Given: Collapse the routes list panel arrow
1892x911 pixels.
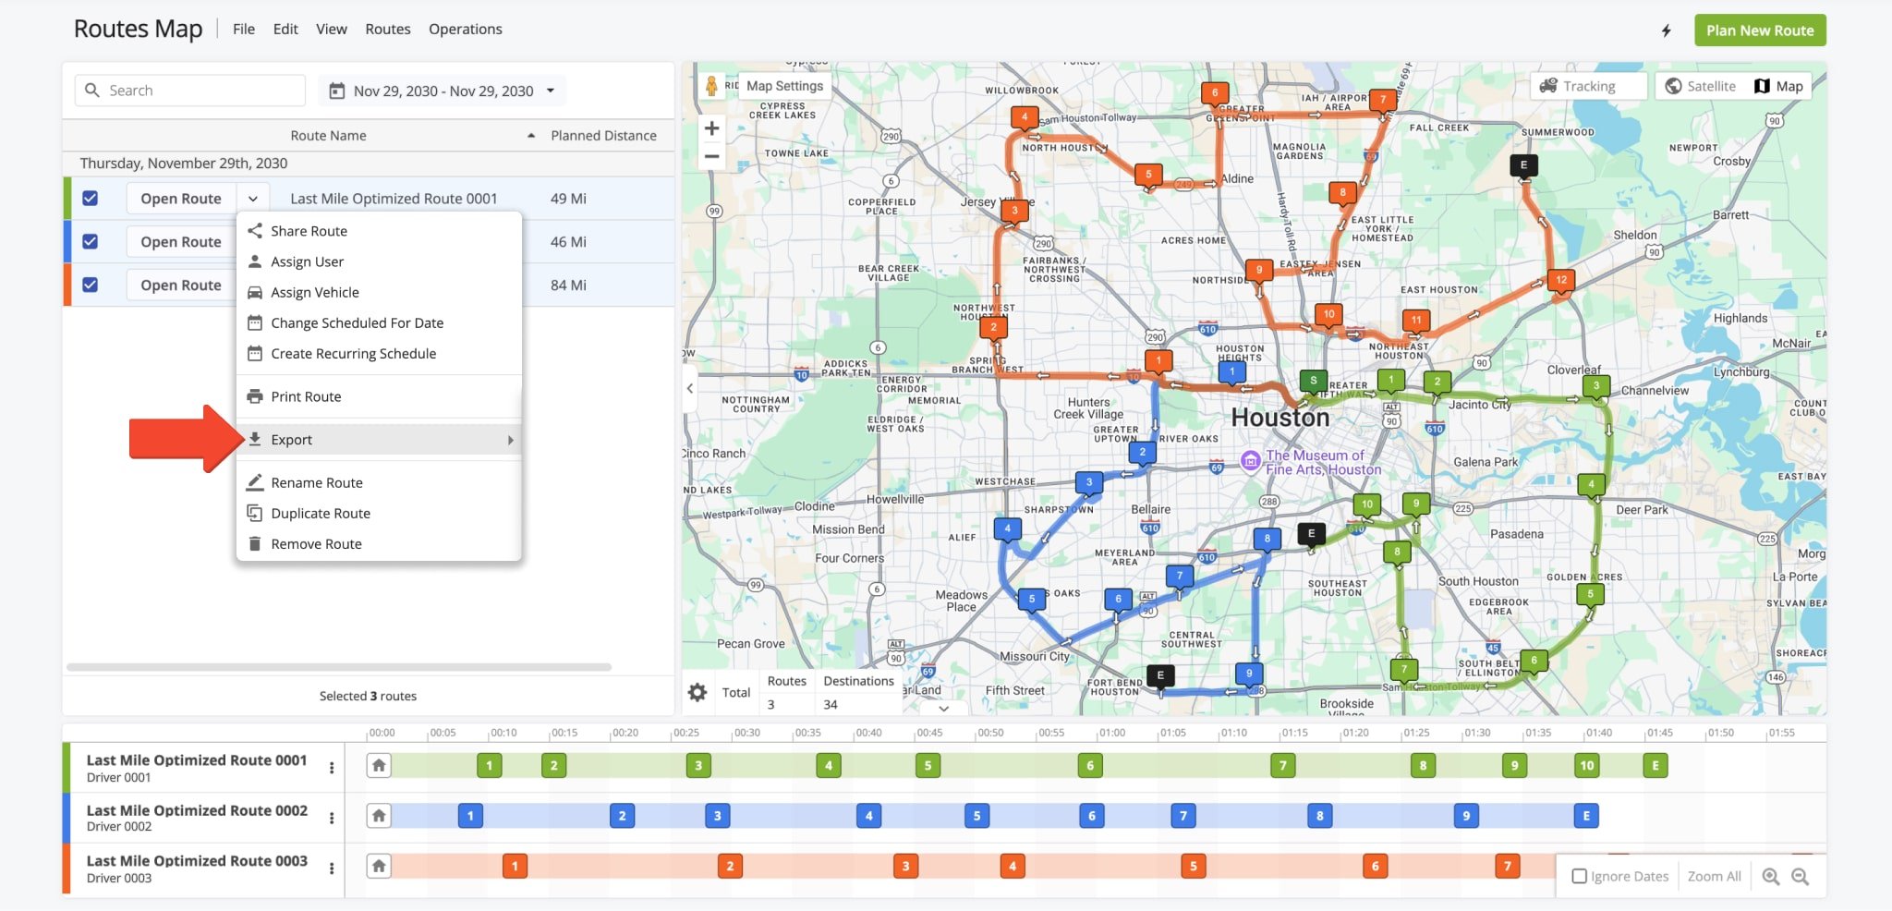Looking at the screenshot, I should [689, 389].
